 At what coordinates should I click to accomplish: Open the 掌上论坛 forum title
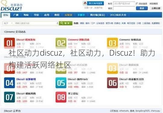click(x=73, y=94)
